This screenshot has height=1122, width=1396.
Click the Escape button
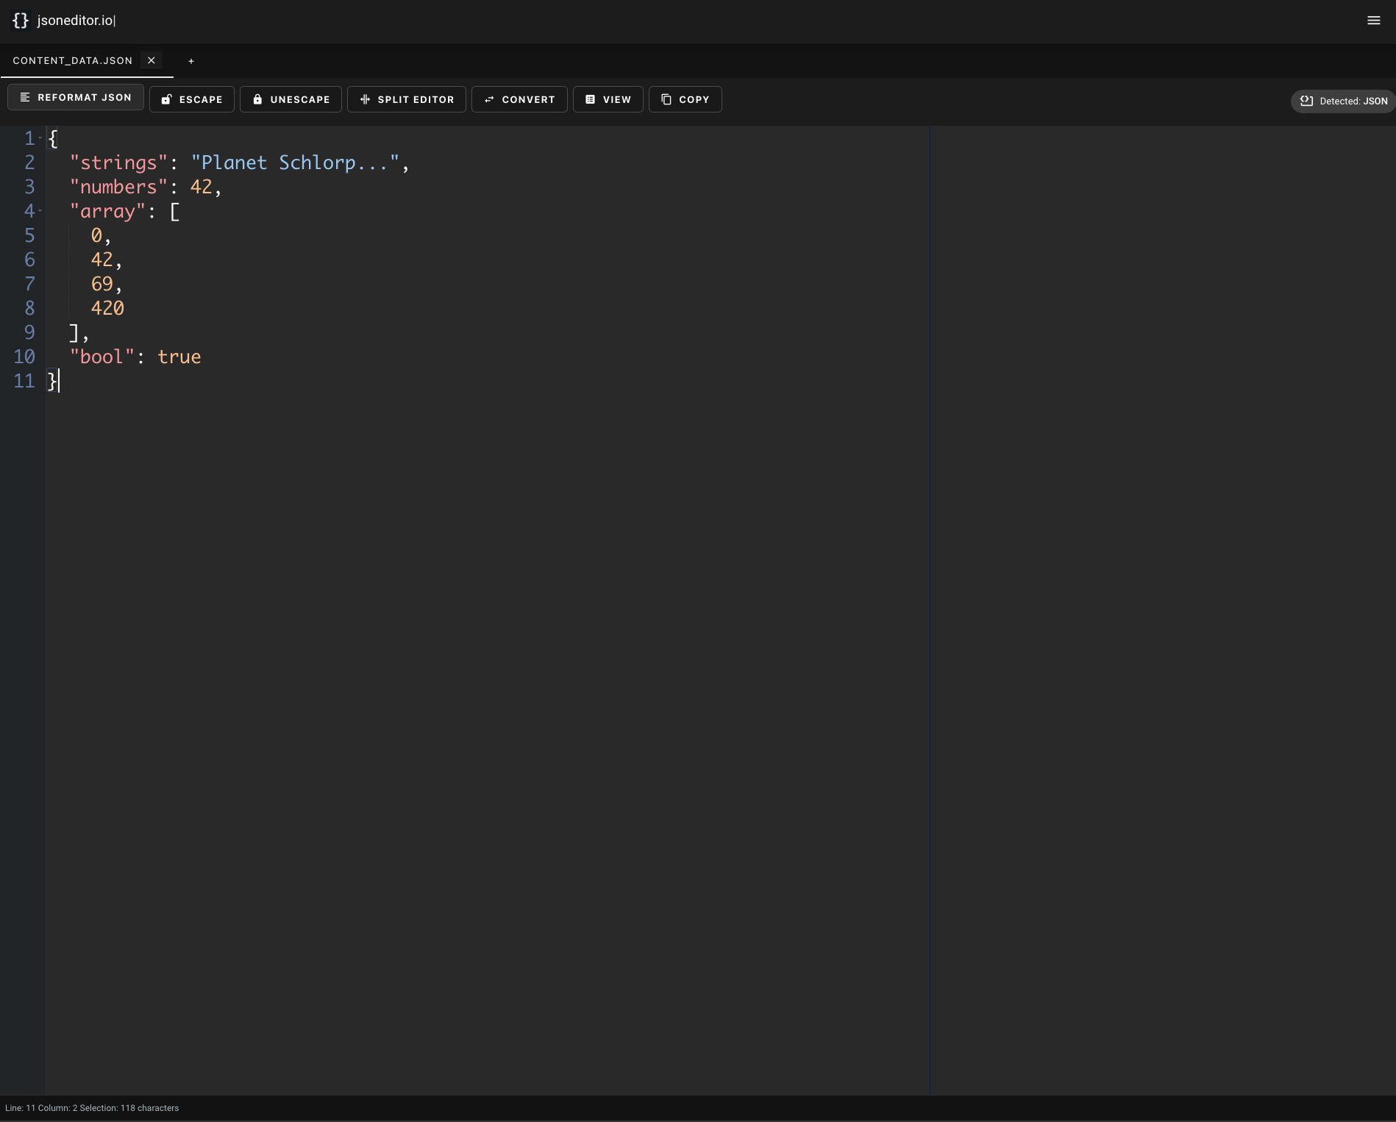[192, 99]
